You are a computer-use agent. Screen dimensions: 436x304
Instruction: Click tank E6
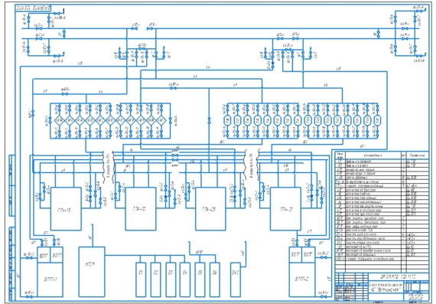pos(214,279)
